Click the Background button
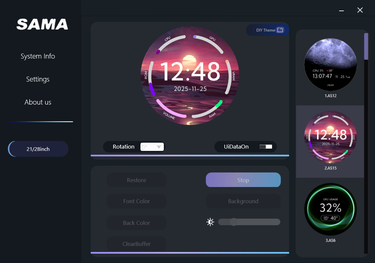 [x=243, y=201]
